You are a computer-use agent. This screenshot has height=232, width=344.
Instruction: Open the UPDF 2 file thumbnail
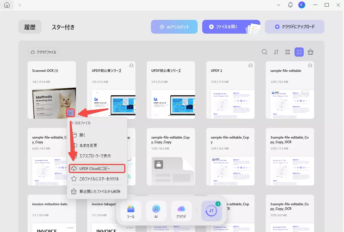point(233,104)
